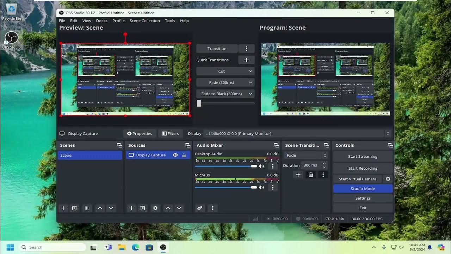Screen dimensions: 451x254
Task: Open the View menu
Action: click(87, 21)
